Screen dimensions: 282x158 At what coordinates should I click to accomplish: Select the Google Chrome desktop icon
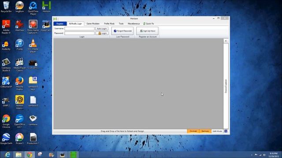tap(6, 121)
